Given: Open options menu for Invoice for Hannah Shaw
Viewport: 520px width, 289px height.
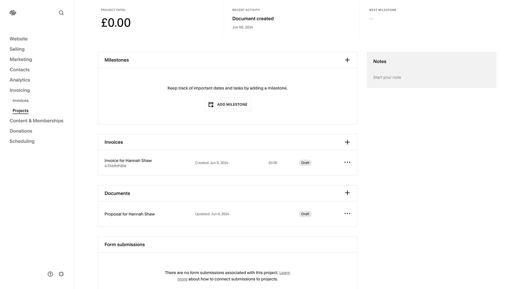Looking at the screenshot, I should pos(347,162).
